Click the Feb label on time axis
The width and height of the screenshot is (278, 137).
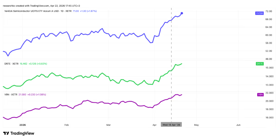point(66,125)
